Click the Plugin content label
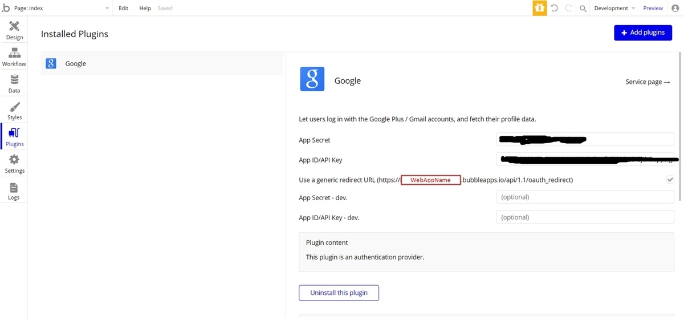Screen dimensions: 684x320 (x=327, y=242)
